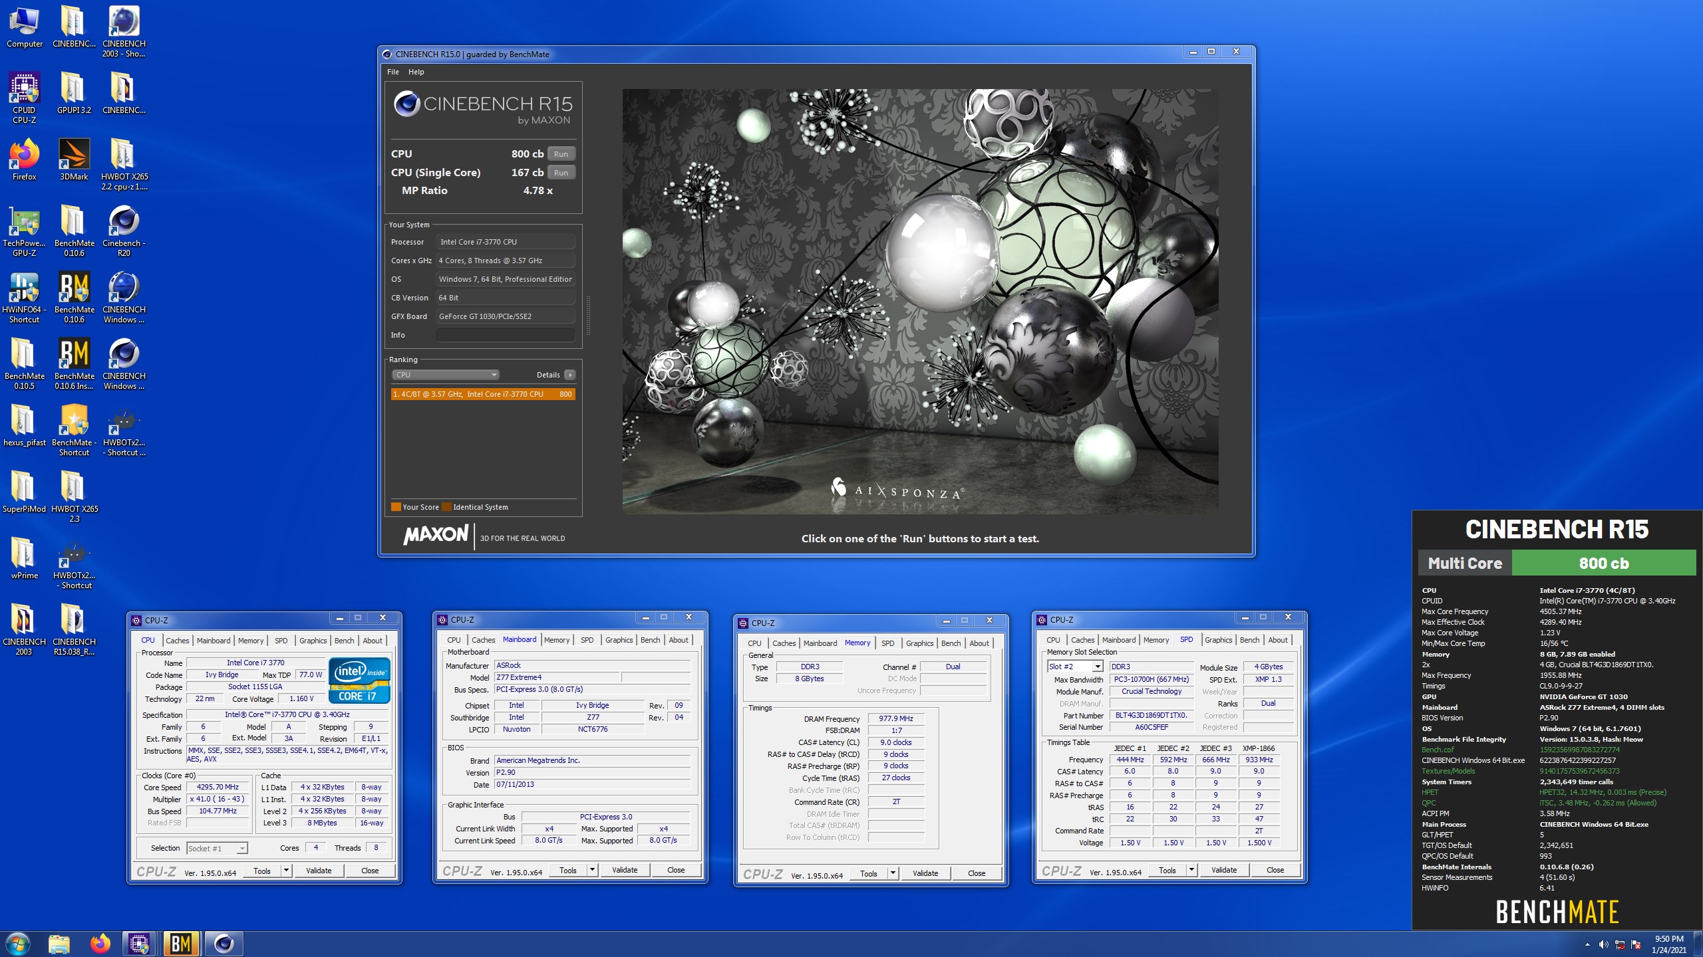Open the Cinebench File menu
Viewport: 1703px width, 957px height.
click(393, 72)
